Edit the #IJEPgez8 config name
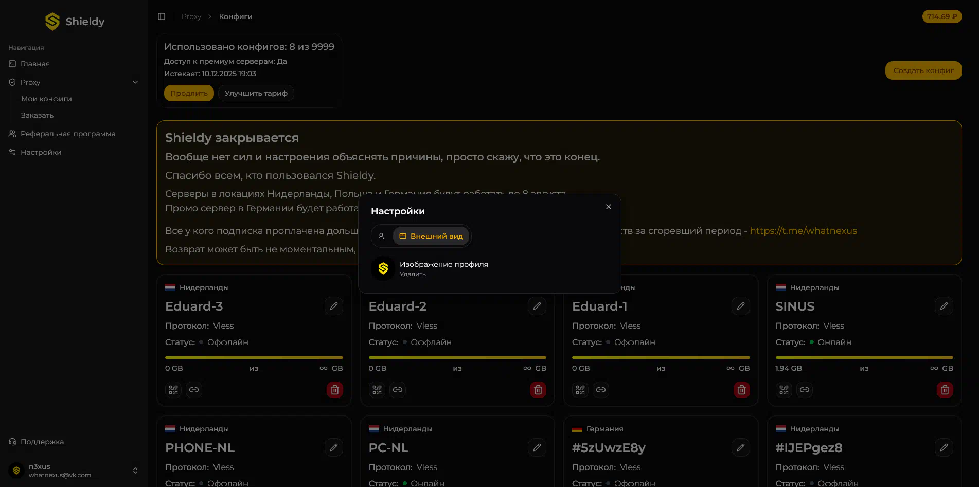Image resolution: width=979 pixels, height=487 pixels. tap(944, 447)
